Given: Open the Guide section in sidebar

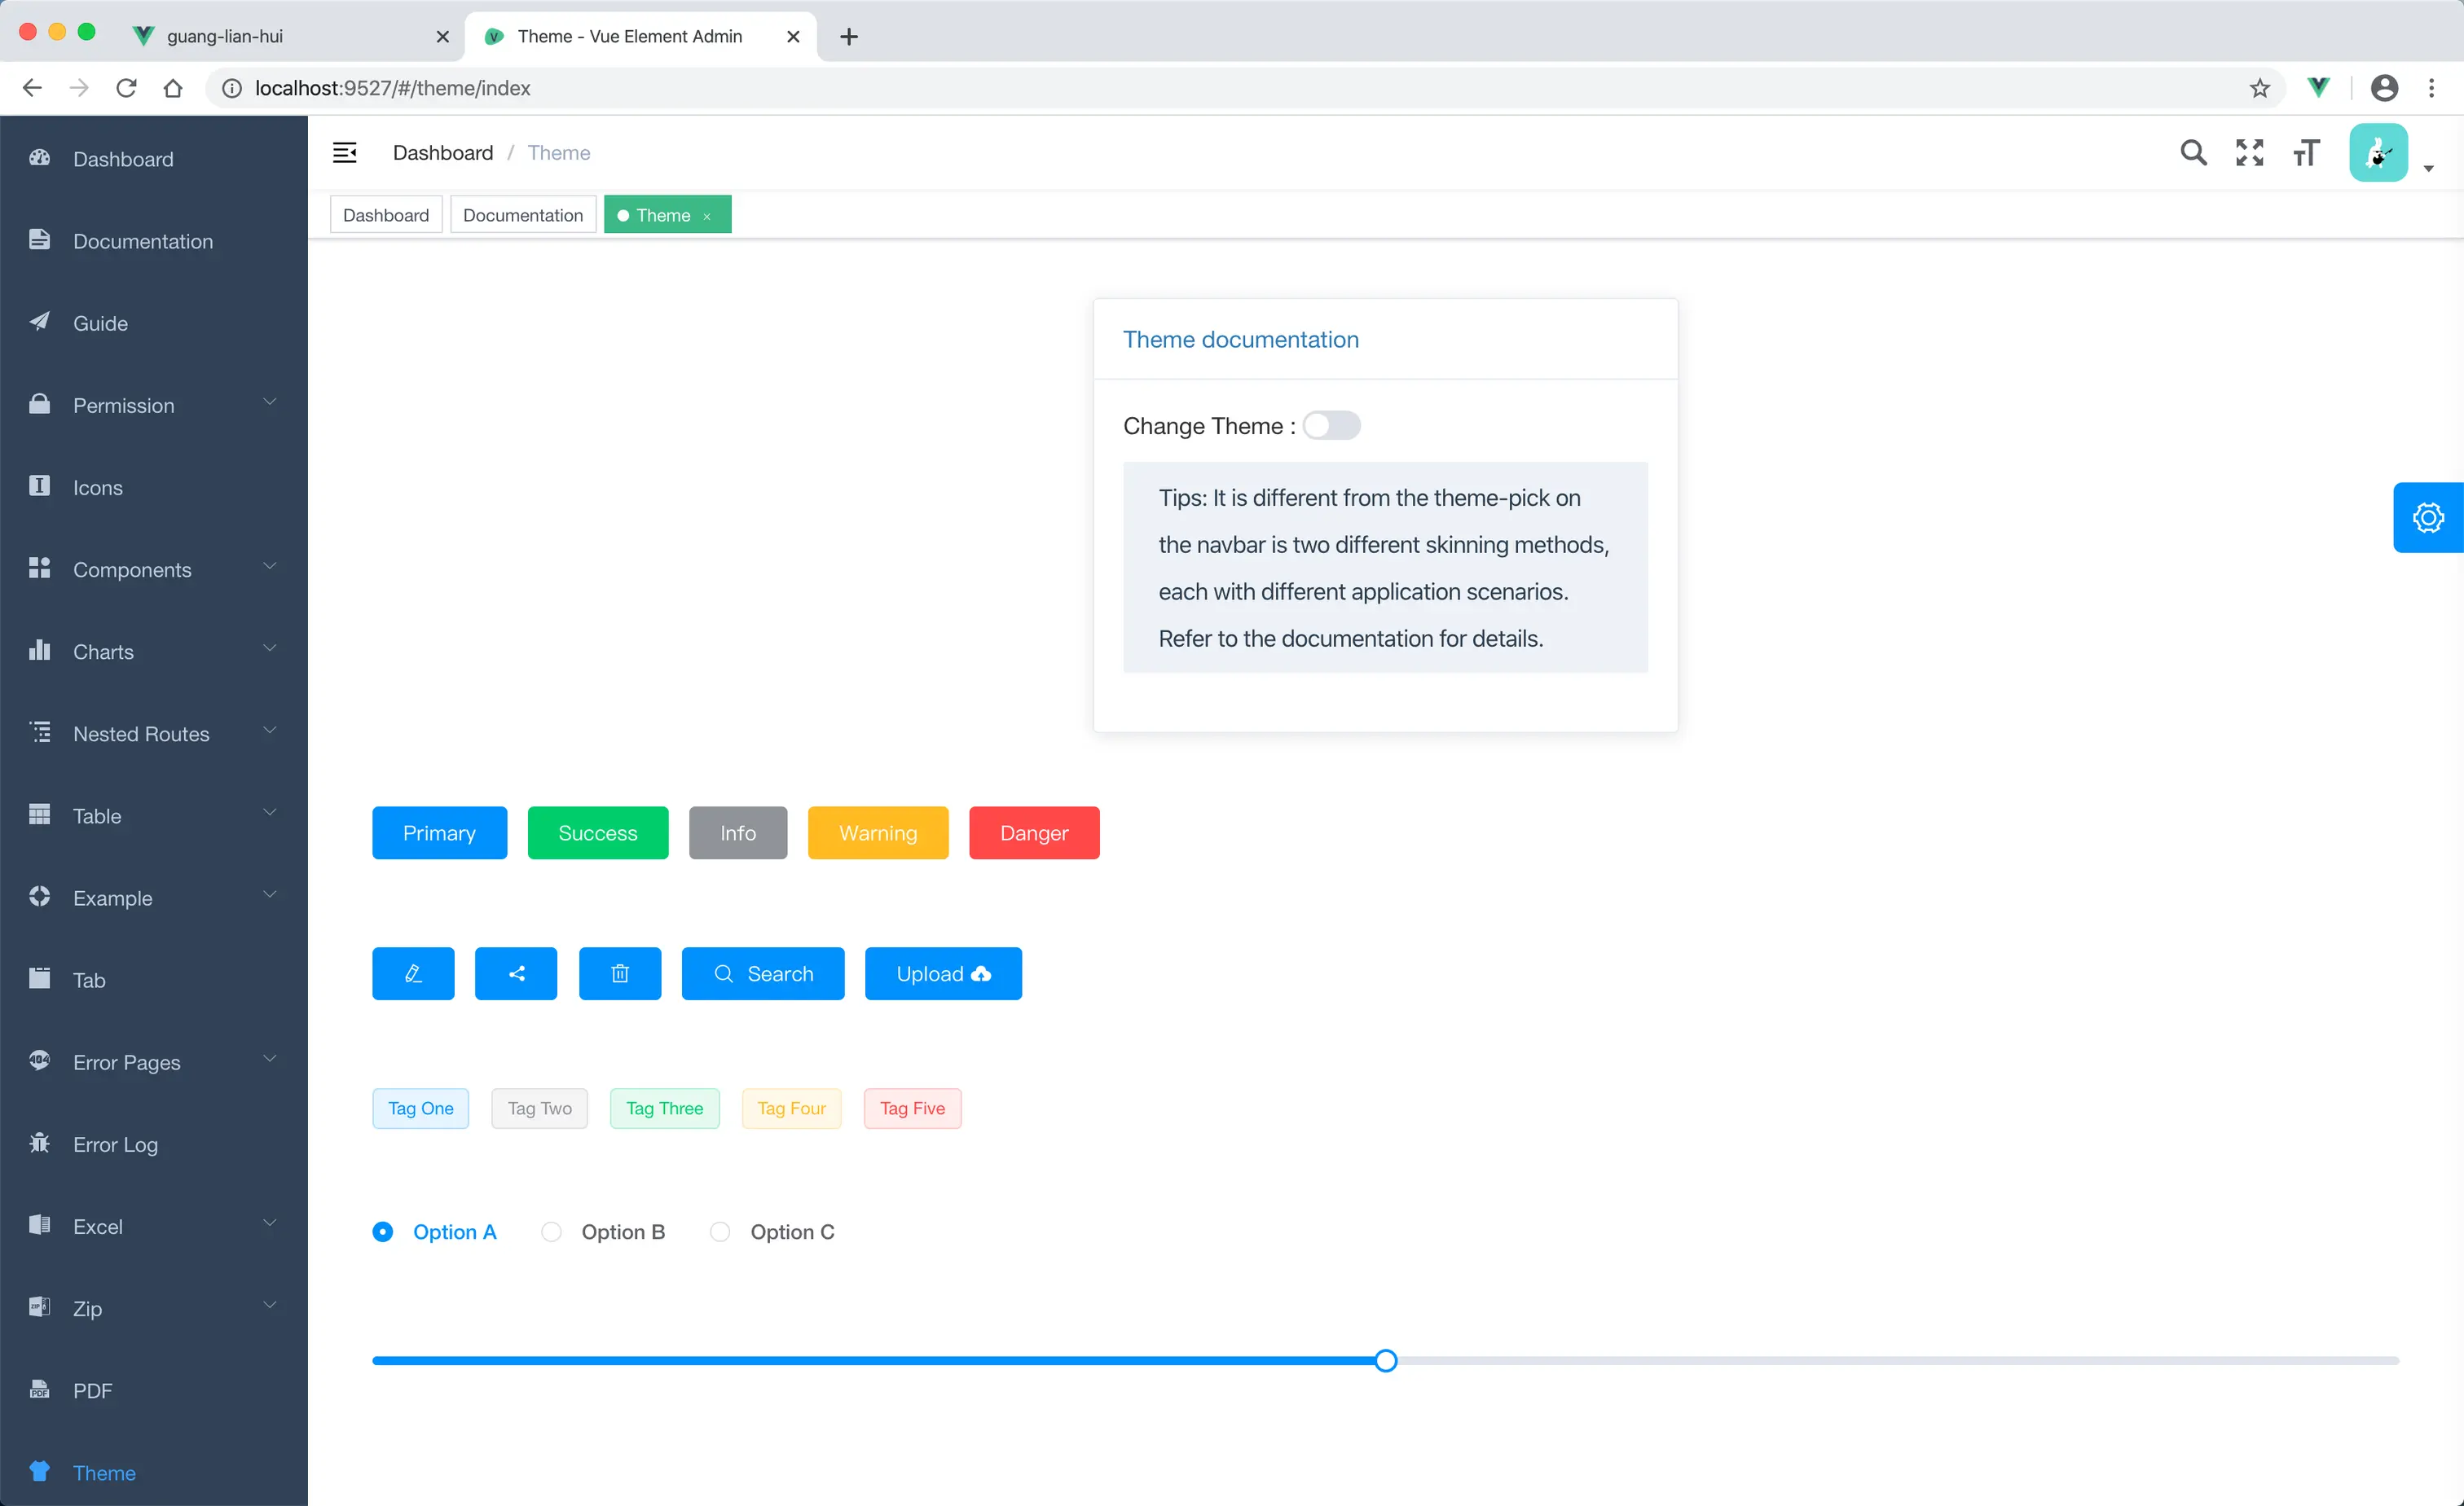Looking at the screenshot, I should [100, 323].
